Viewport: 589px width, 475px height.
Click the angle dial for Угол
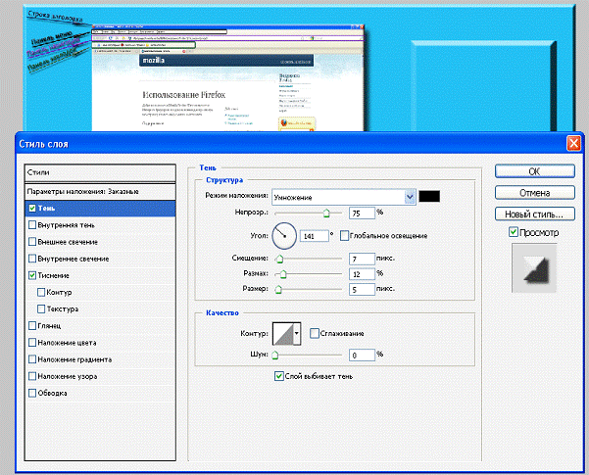click(x=283, y=235)
